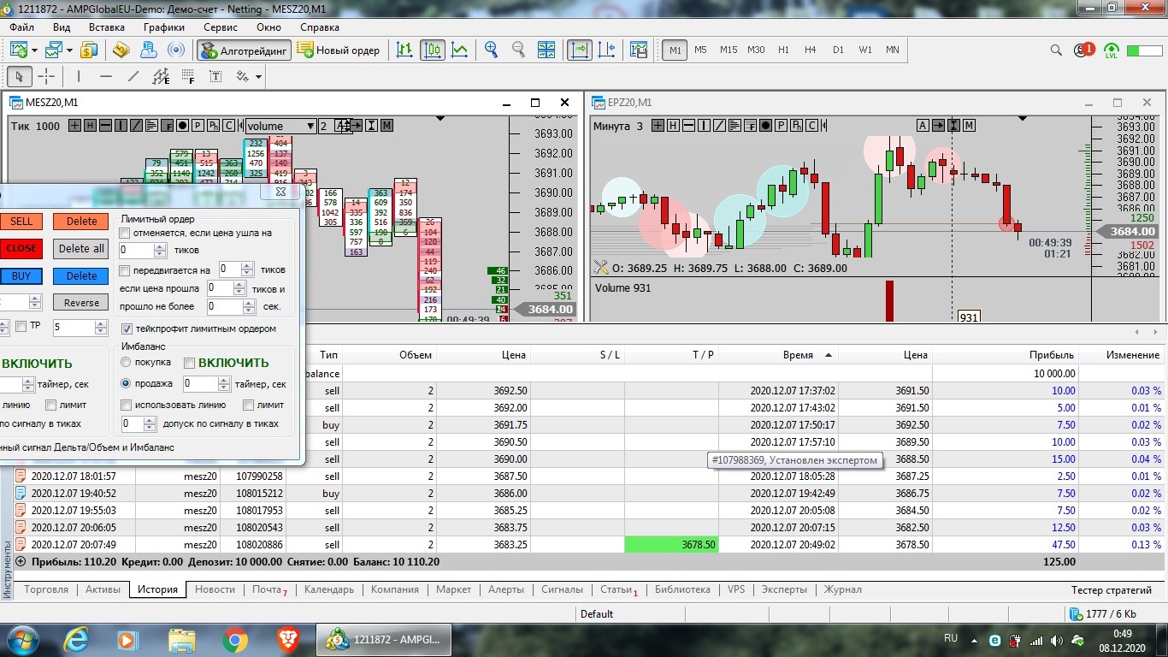Check the Имбаланс 'ВКЛЮЧИТЬ' checkbox
Image resolution: width=1168 pixels, height=657 pixels.
(190, 363)
